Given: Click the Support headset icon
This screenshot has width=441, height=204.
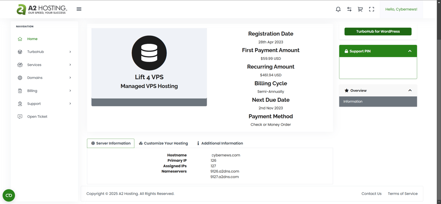Looking at the screenshot, I should (20, 104).
